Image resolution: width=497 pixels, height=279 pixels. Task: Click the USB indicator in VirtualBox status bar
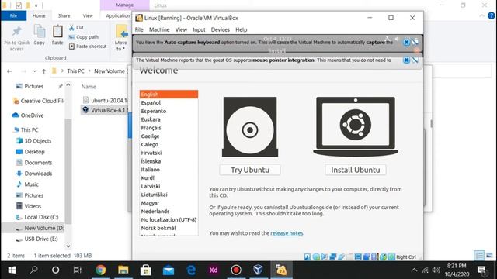(x=342, y=257)
